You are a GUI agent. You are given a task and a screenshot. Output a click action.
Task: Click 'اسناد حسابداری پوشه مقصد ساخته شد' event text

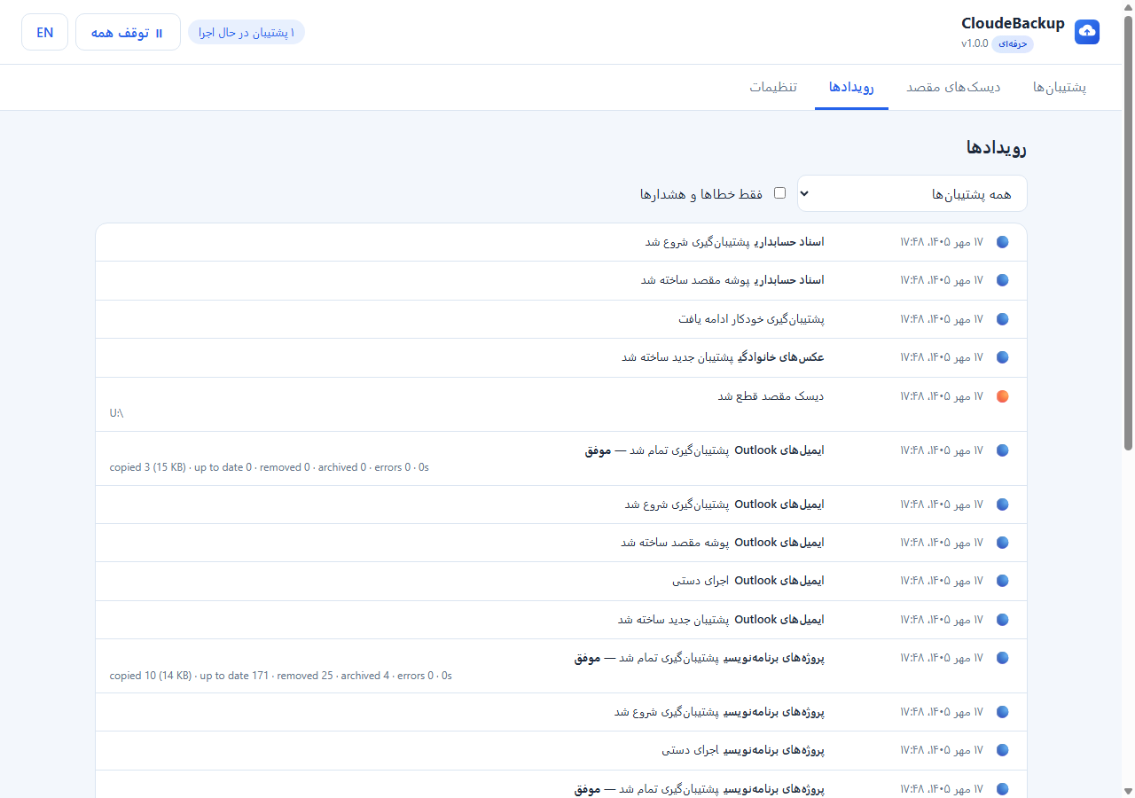click(732, 280)
